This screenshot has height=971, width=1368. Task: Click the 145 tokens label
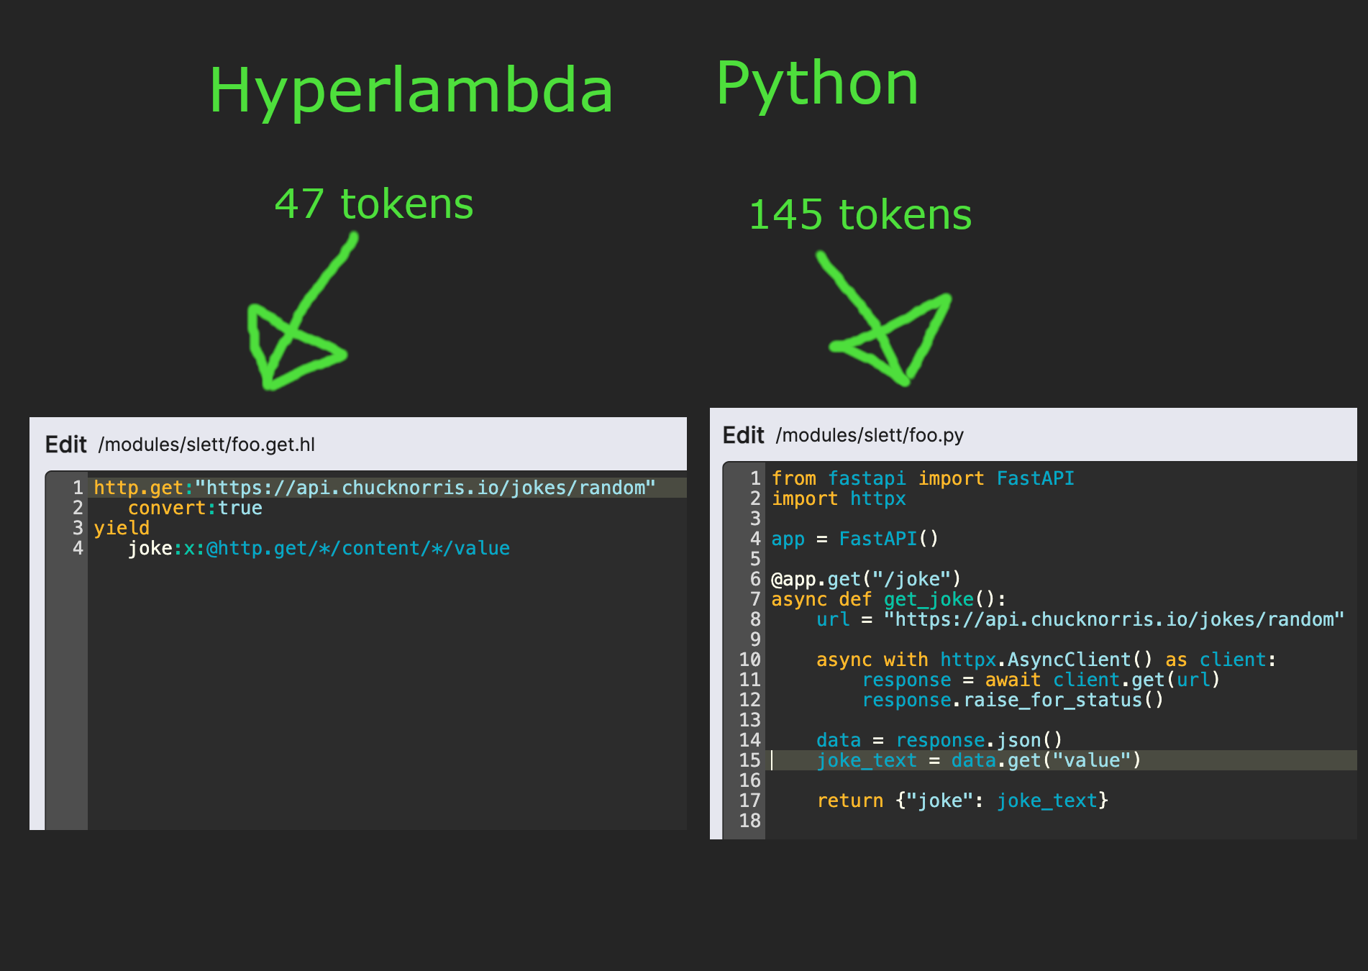coord(859,214)
